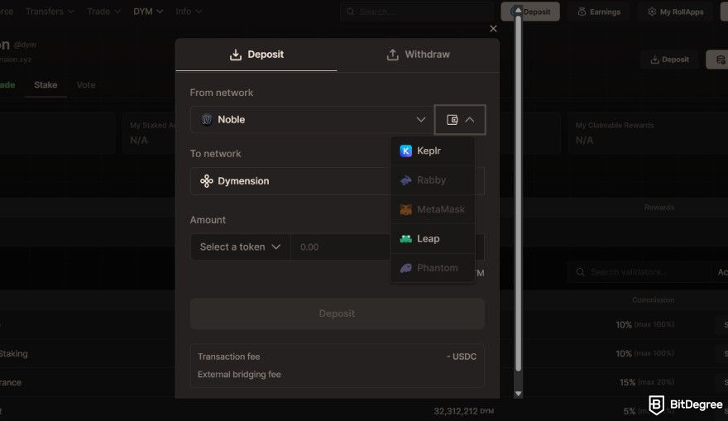Screen dimensions: 728x421
Task: Click the Keplr logo icon
Action: 406,151
